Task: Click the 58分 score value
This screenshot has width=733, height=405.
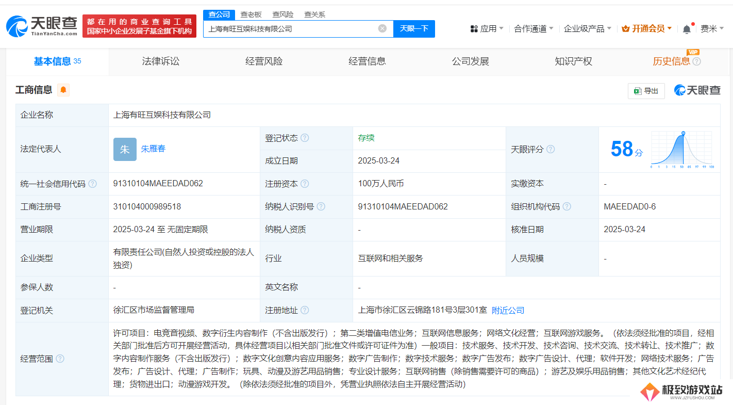Action: [627, 149]
